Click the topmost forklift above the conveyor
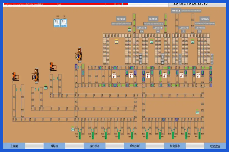This screenshot has width=229, height=152. (79, 54)
